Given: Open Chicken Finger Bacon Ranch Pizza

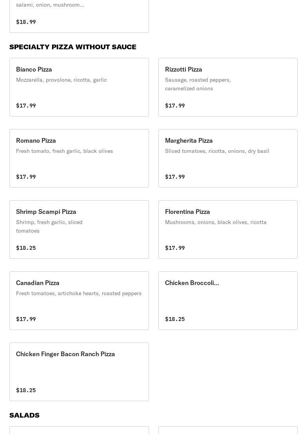Looking at the screenshot, I should click(x=79, y=372).
